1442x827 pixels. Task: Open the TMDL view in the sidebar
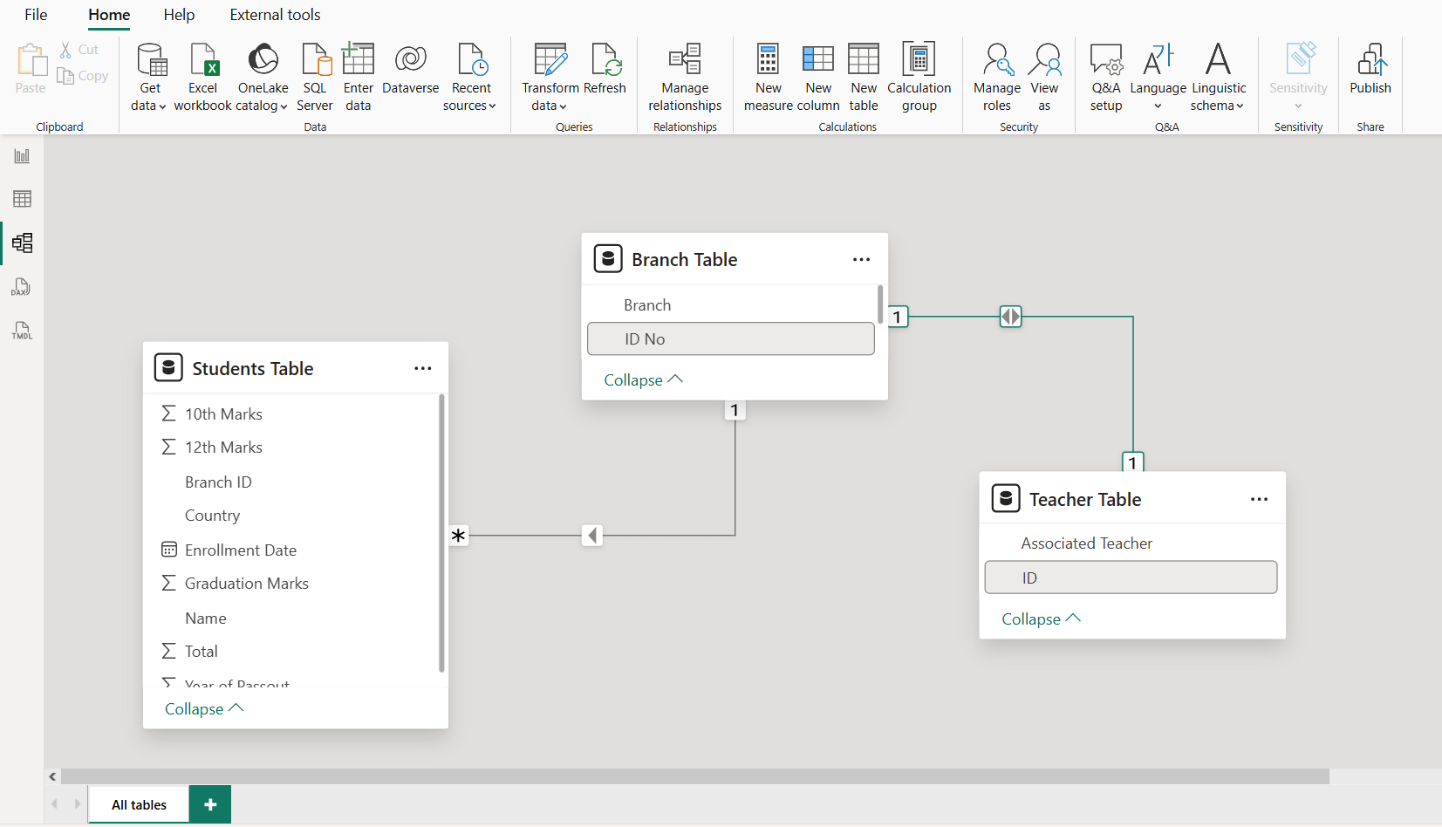pyautogui.click(x=22, y=330)
